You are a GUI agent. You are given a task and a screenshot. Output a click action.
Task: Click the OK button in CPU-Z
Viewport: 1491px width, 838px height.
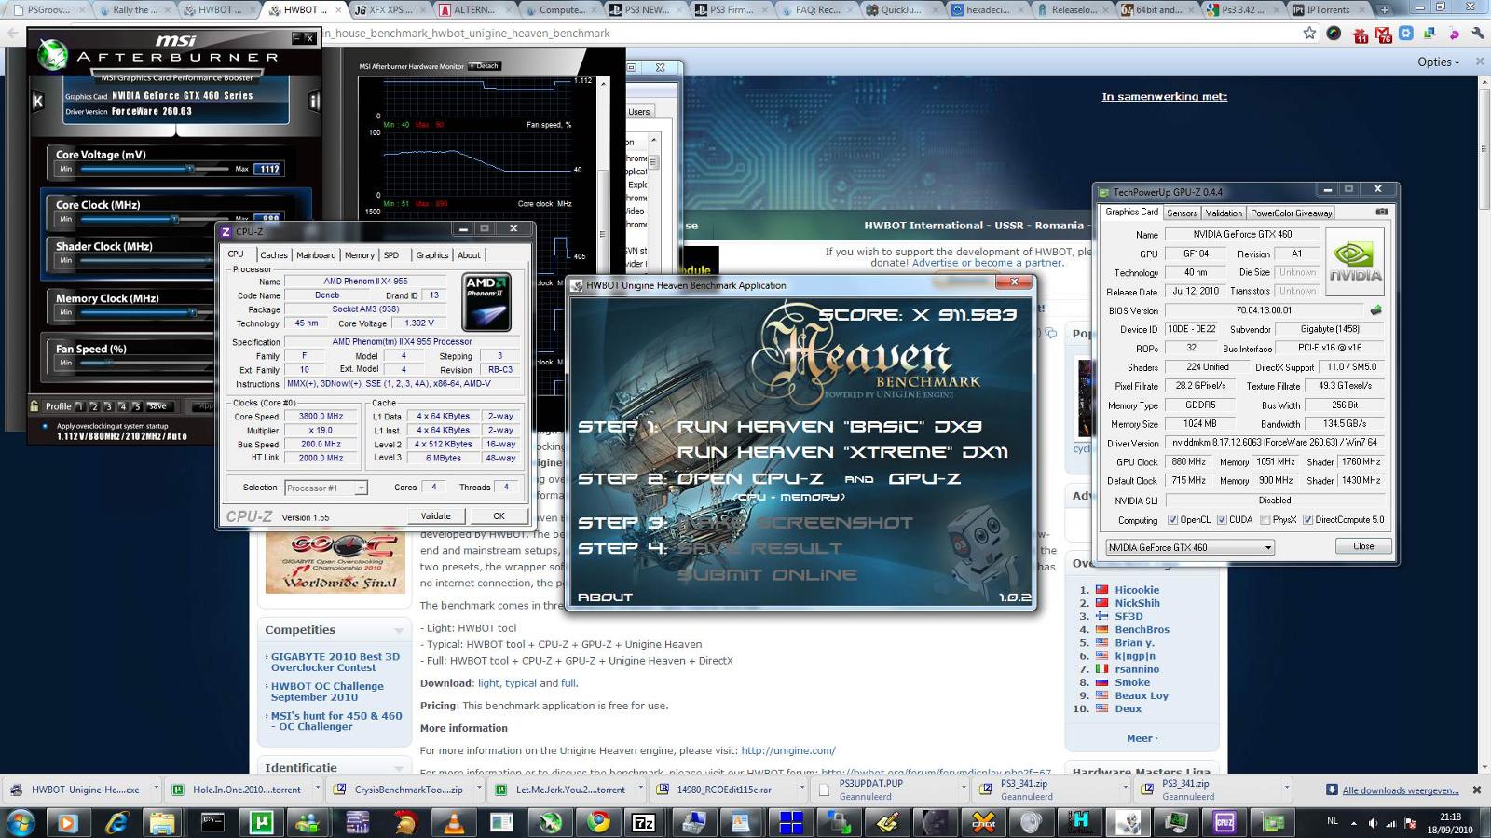click(499, 515)
